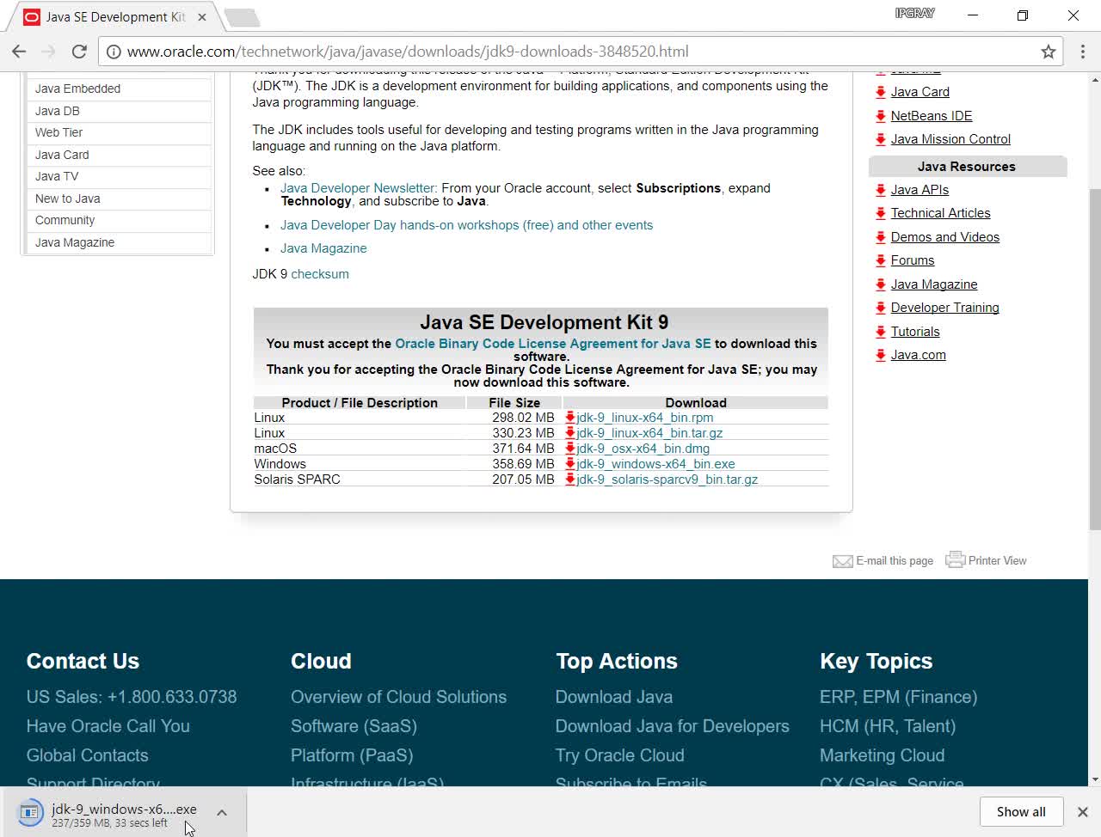Open Chrome's three-dot menu
This screenshot has width=1101, height=837.
point(1083,52)
